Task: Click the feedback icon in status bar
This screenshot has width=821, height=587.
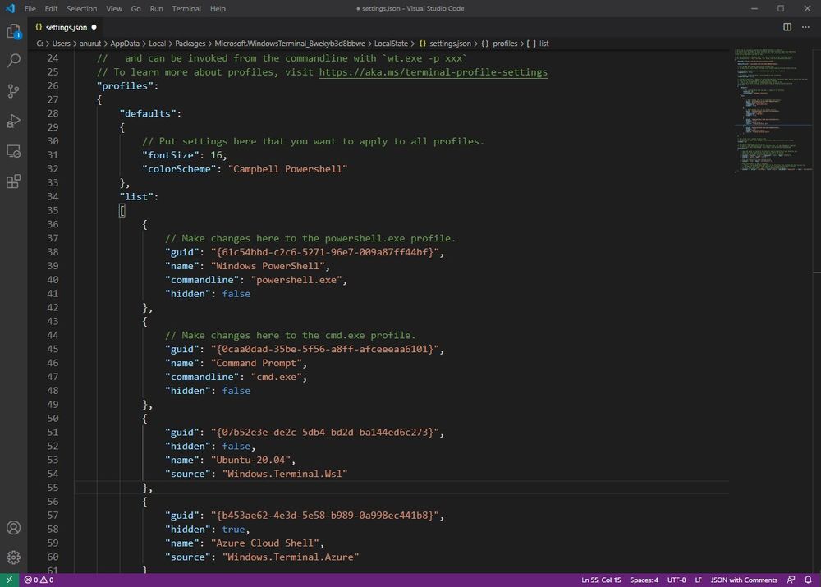Action: tap(791, 580)
